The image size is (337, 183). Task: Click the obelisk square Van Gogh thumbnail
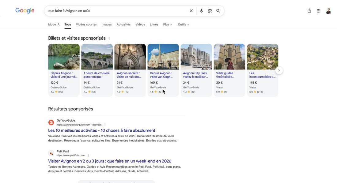[x=163, y=57]
